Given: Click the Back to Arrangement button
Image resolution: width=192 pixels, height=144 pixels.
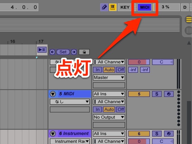Looking at the screenshot, I should click(x=42, y=50).
